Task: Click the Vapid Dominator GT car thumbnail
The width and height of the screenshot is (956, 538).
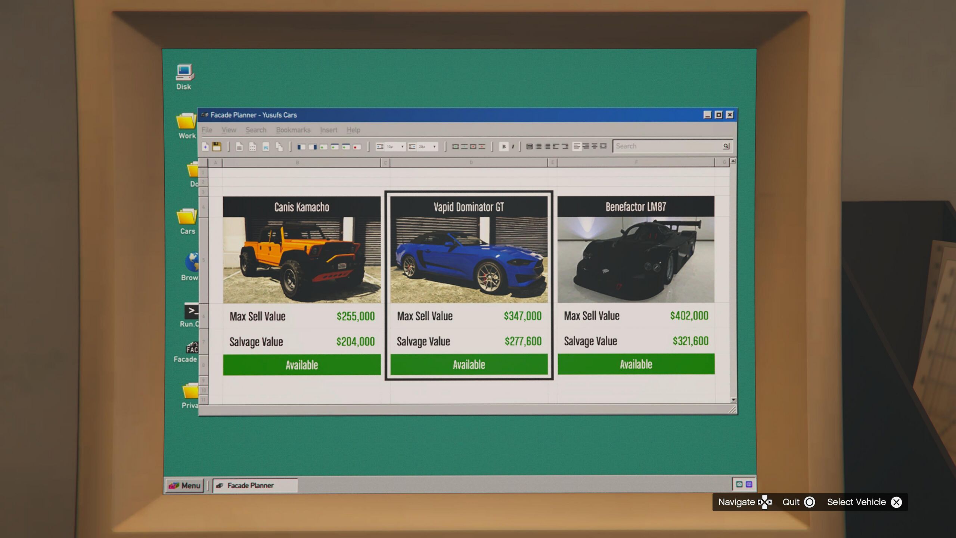Action: (469, 259)
